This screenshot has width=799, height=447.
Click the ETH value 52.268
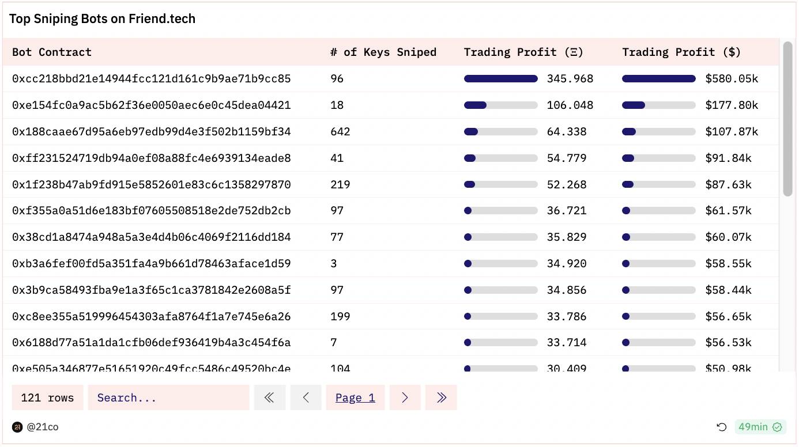pyautogui.click(x=567, y=184)
